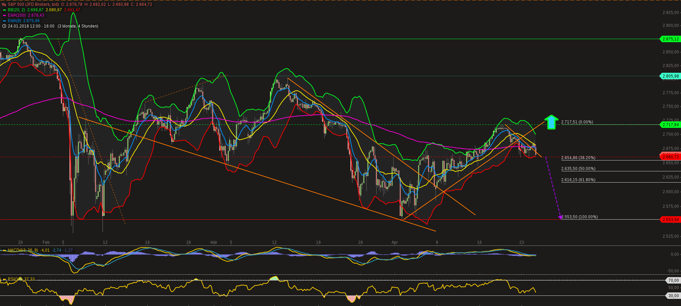The height and width of the screenshot is (306, 681).
Task: Click the Apr label on the time axis
Action: [395, 242]
